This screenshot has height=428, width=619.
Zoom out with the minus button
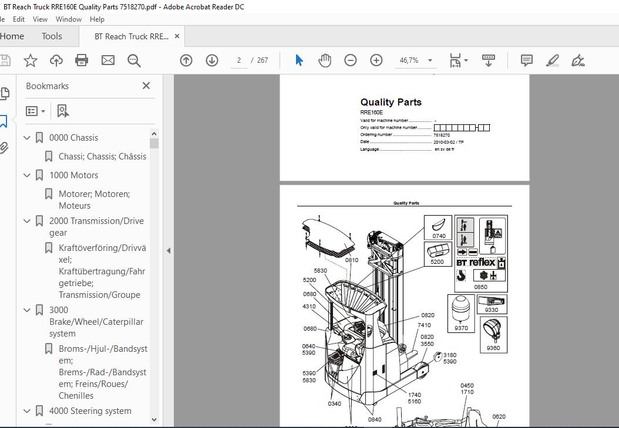tap(350, 60)
